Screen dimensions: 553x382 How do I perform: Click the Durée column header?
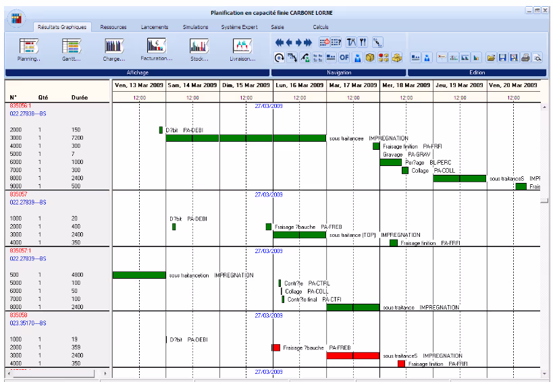pyautogui.click(x=80, y=98)
